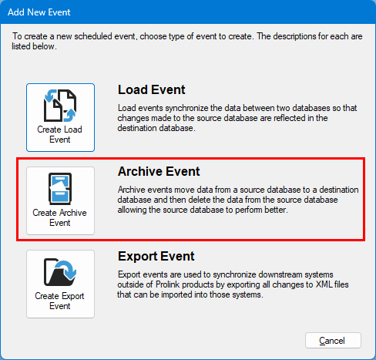
Task: Click the 'Export Event' heading
Action: point(156,256)
